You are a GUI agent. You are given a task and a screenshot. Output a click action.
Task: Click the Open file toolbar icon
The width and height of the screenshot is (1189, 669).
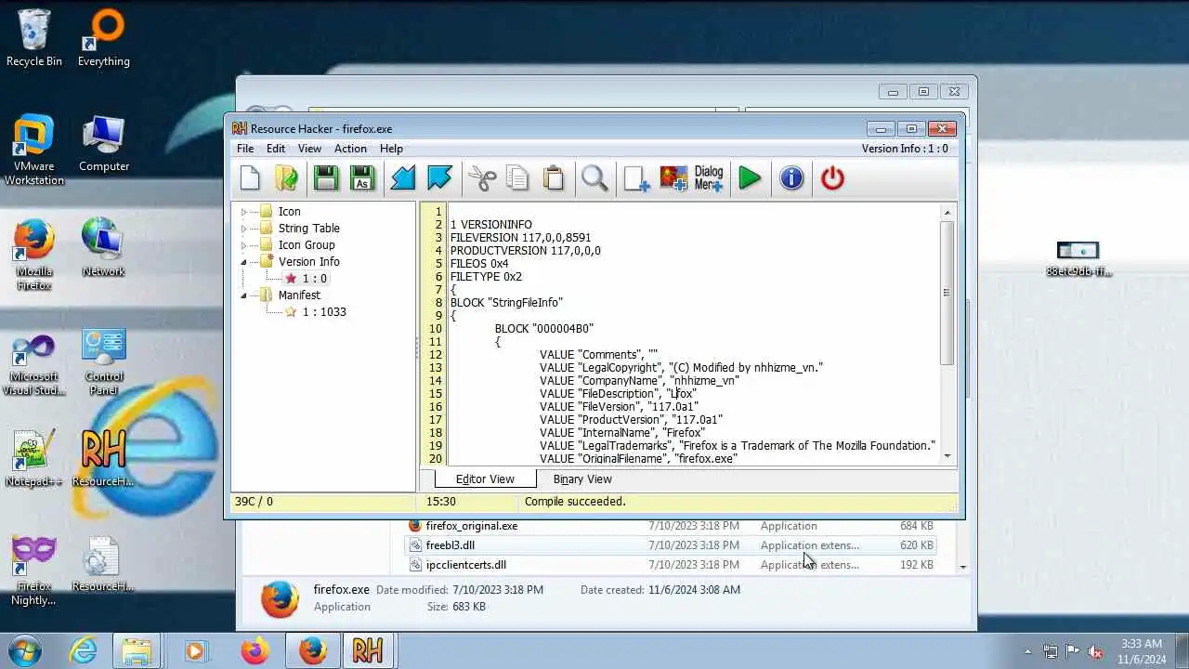point(287,177)
